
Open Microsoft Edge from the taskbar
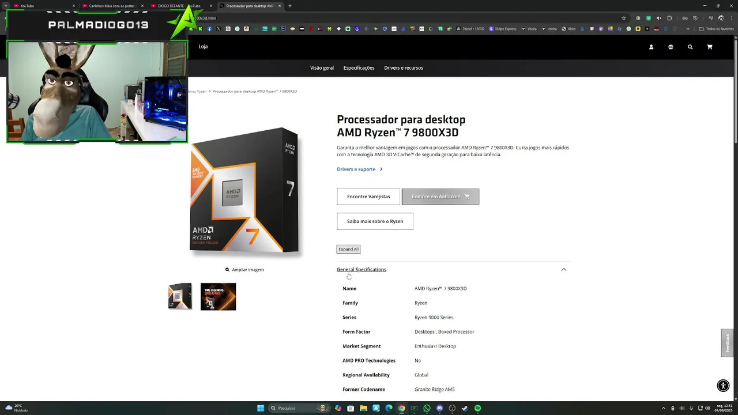[389, 408]
